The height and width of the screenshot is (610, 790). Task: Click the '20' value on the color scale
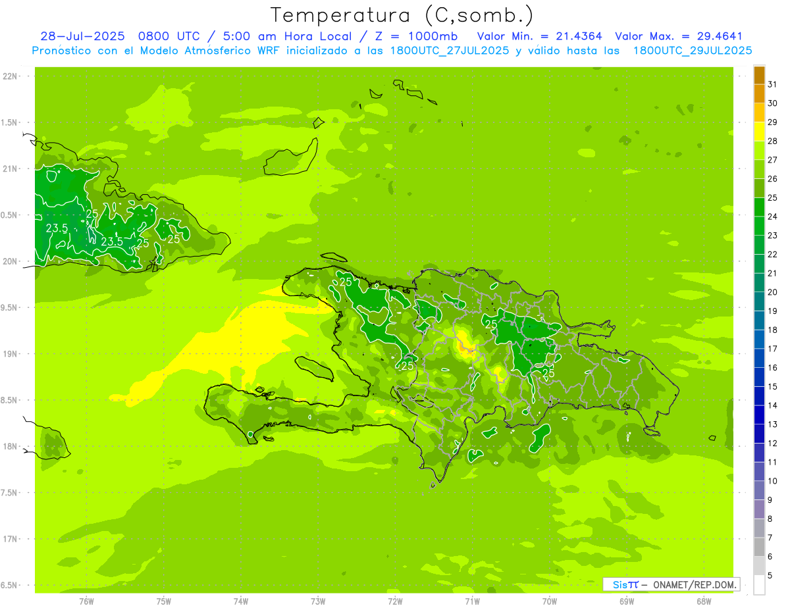click(x=772, y=292)
